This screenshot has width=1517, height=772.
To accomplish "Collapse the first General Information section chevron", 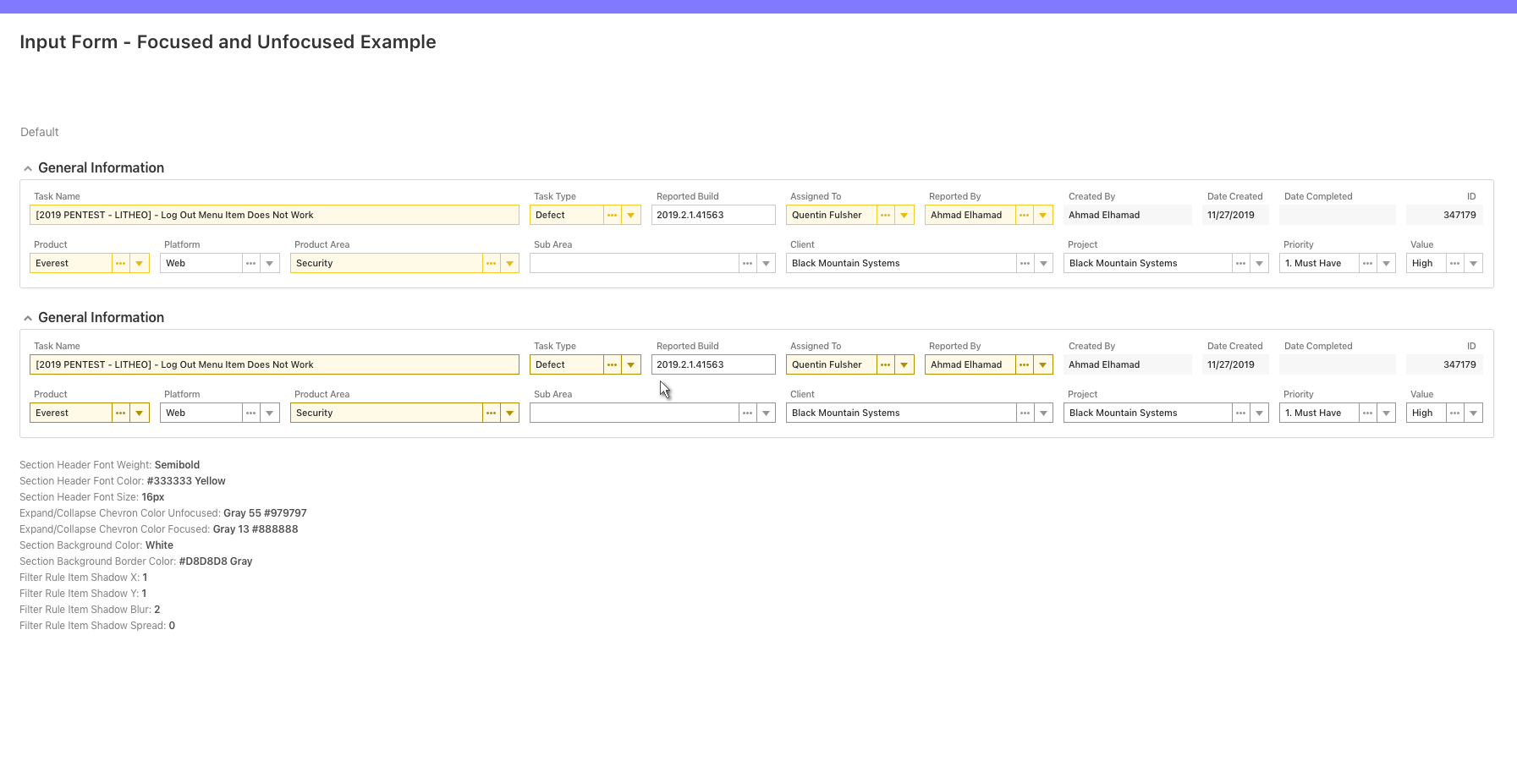I will [28, 168].
